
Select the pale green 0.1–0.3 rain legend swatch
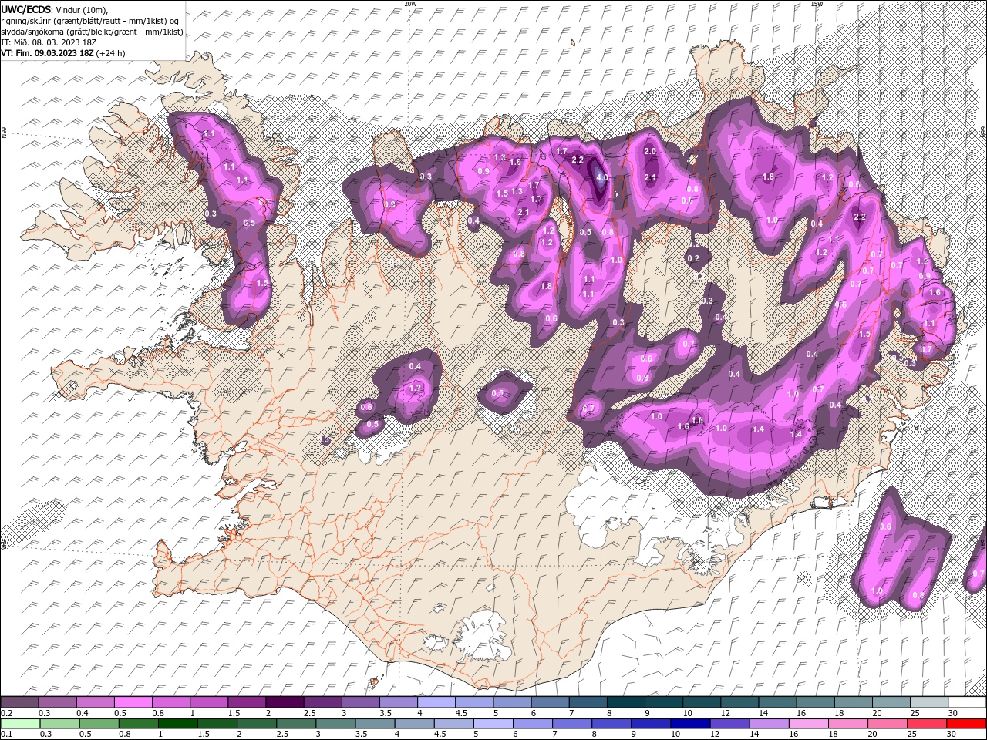[20, 724]
